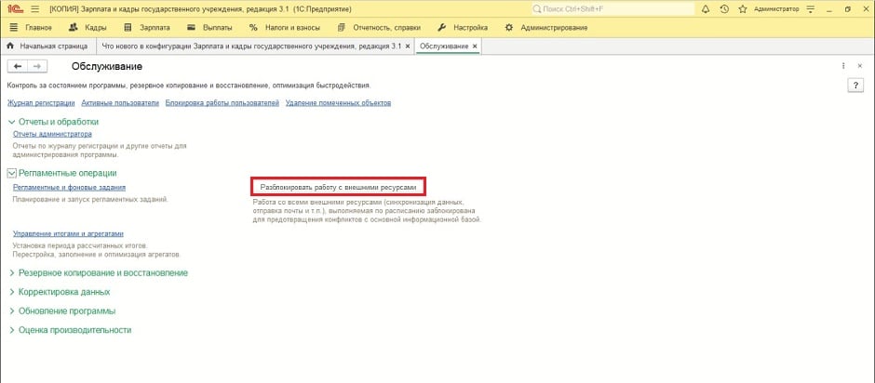Open notifications bell icon

point(706,9)
